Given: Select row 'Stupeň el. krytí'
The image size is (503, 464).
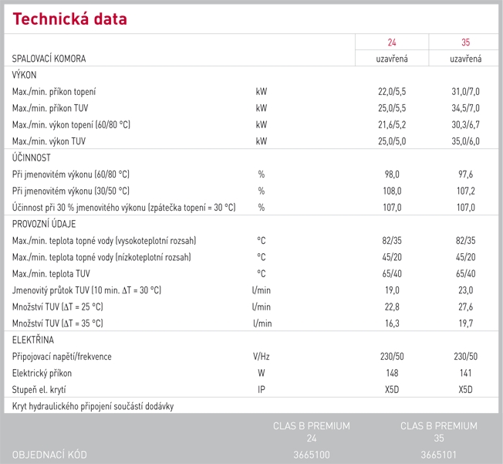Looking at the screenshot, I should pos(251,390).
